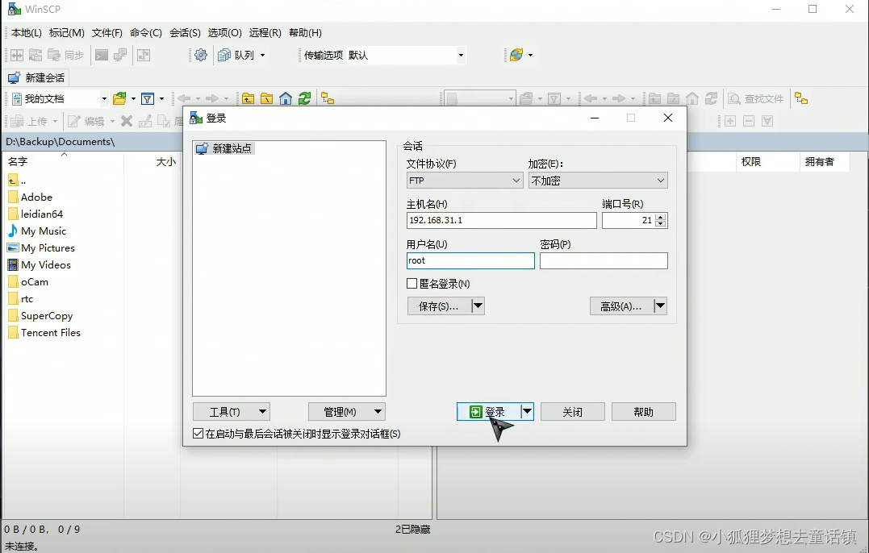Toggle the 匿名登录 anonymous login checkbox
This screenshot has height=553, width=869.
coord(412,284)
